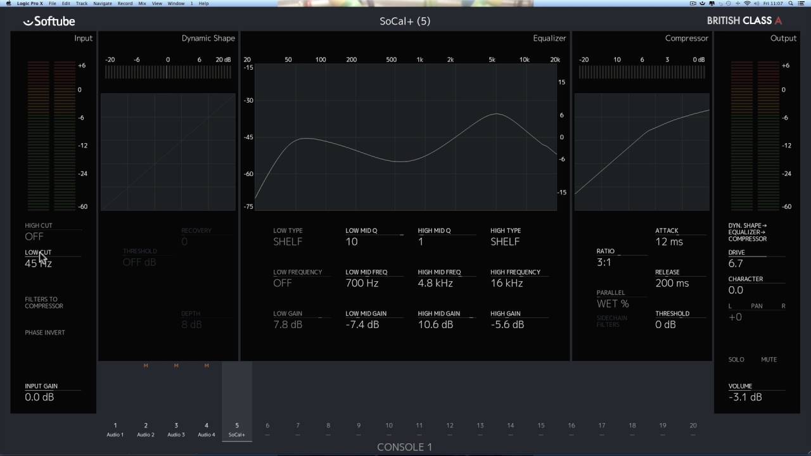811x456 pixels.
Task: Click compressor Threshold 0 dB value
Action: (x=665, y=324)
